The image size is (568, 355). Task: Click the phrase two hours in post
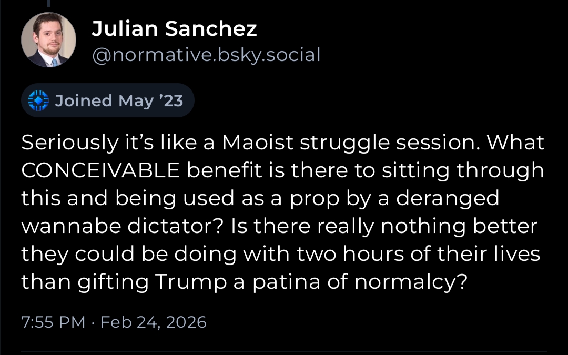pyautogui.click(x=372, y=255)
